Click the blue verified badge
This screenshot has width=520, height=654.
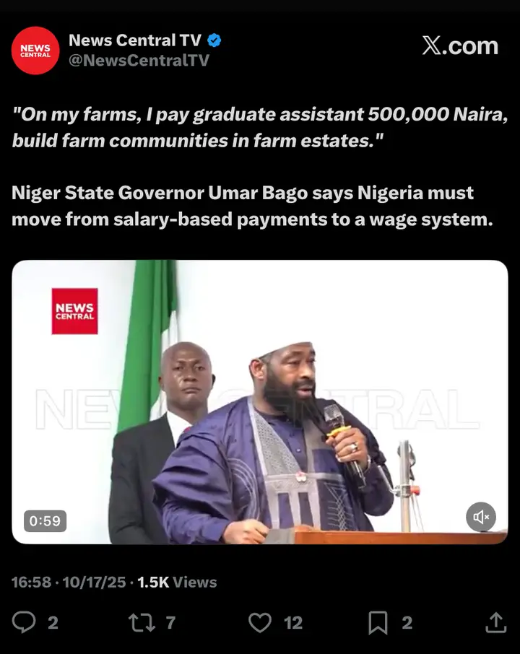click(214, 40)
